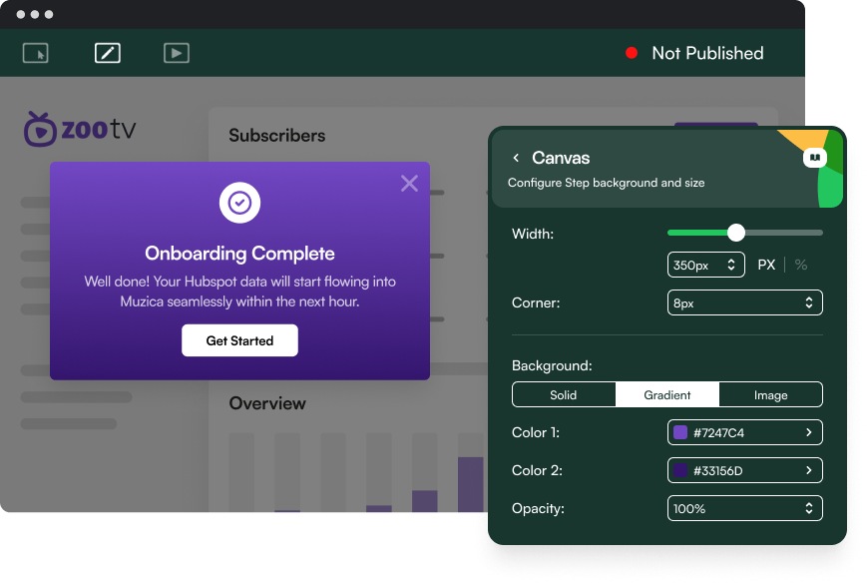Screen dimensions: 867x585
Task: Click the purple checkmark badge in the dialog
Action: point(239,203)
